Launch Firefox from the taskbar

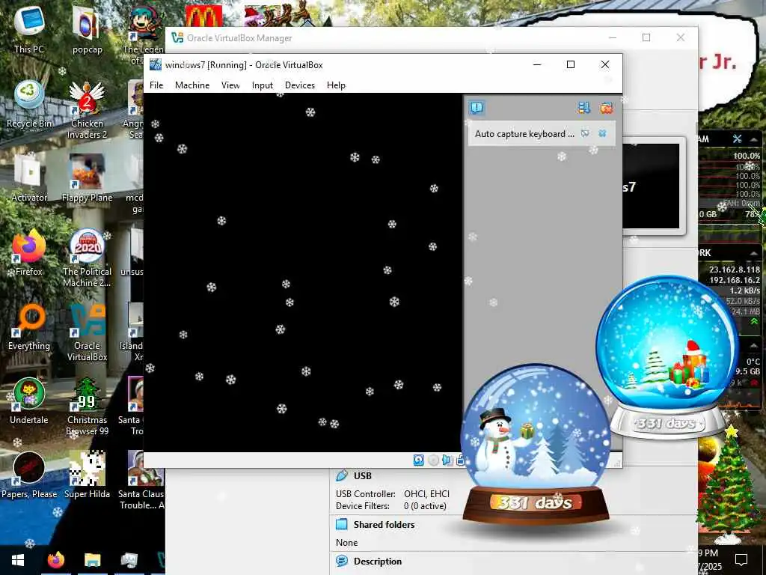55,560
